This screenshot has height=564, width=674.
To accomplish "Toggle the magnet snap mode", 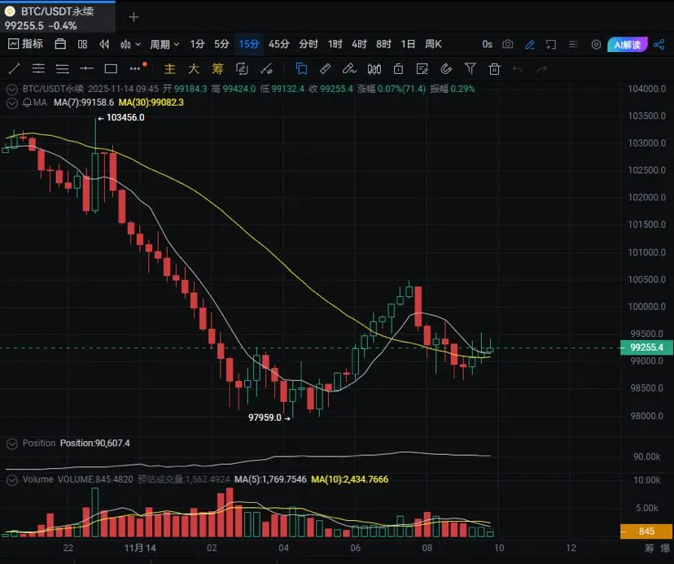I will point(446,69).
